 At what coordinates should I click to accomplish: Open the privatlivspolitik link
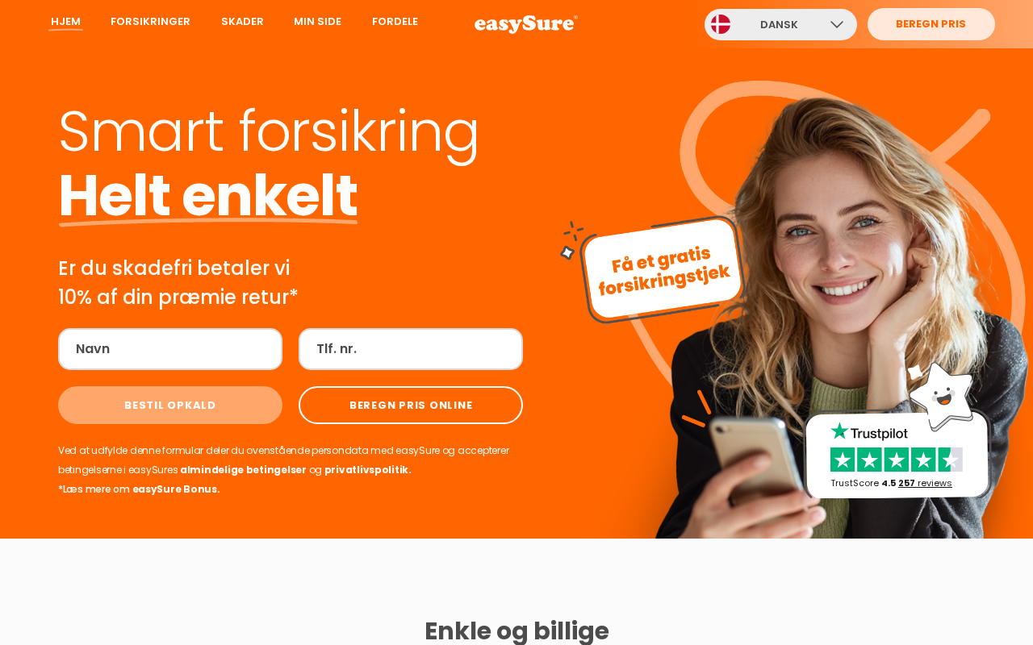tap(367, 470)
